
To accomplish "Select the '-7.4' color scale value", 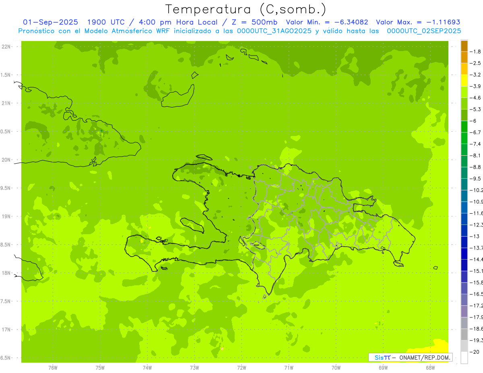I will [475, 144].
